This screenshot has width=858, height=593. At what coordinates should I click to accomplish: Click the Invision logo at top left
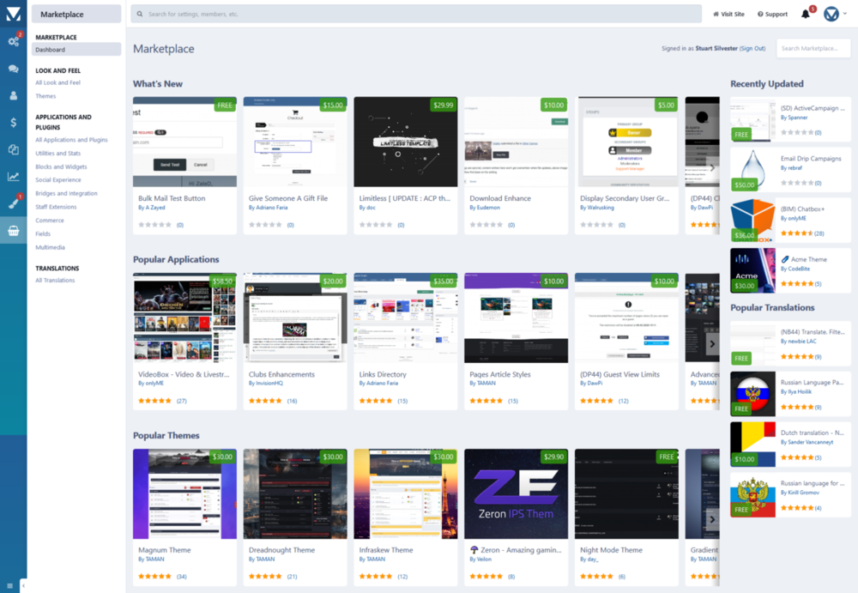(11, 13)
